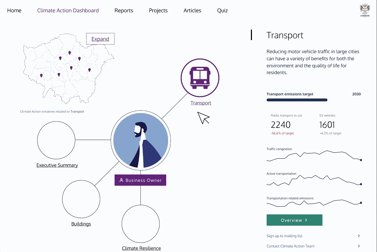
Task: Select the person icon in the Business Owner badge
Action: point(121,180)
